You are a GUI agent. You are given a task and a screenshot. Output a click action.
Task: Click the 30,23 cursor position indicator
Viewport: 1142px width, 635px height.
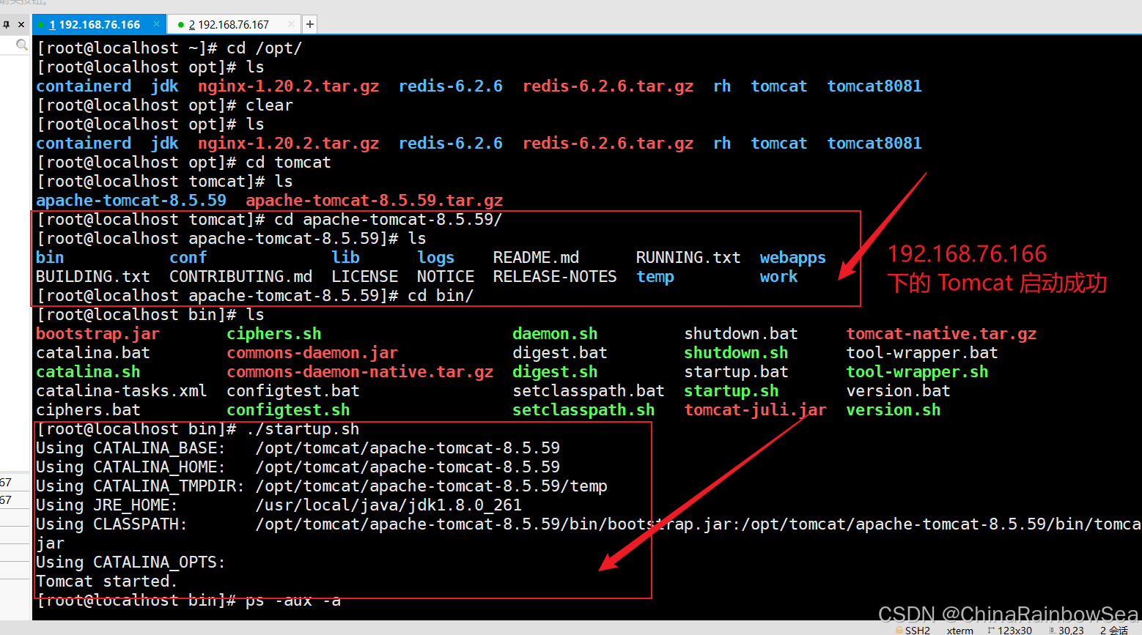point(1071,630)
